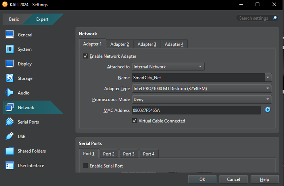This screenshot has width=284, height=186.
Task: Open USB settings label
Action: point(22,137)
